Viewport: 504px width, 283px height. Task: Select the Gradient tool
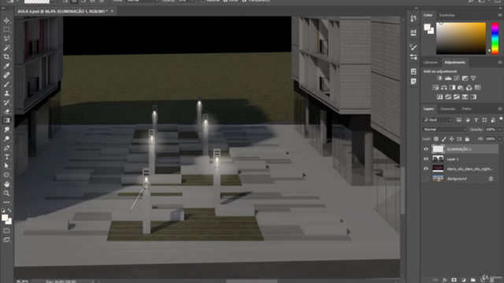click(6, 120)
